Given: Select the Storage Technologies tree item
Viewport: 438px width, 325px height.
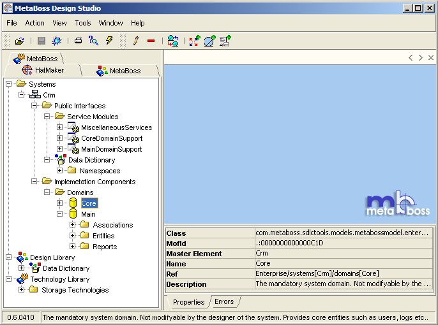Looking at the screenshot, I should [75, 290].
